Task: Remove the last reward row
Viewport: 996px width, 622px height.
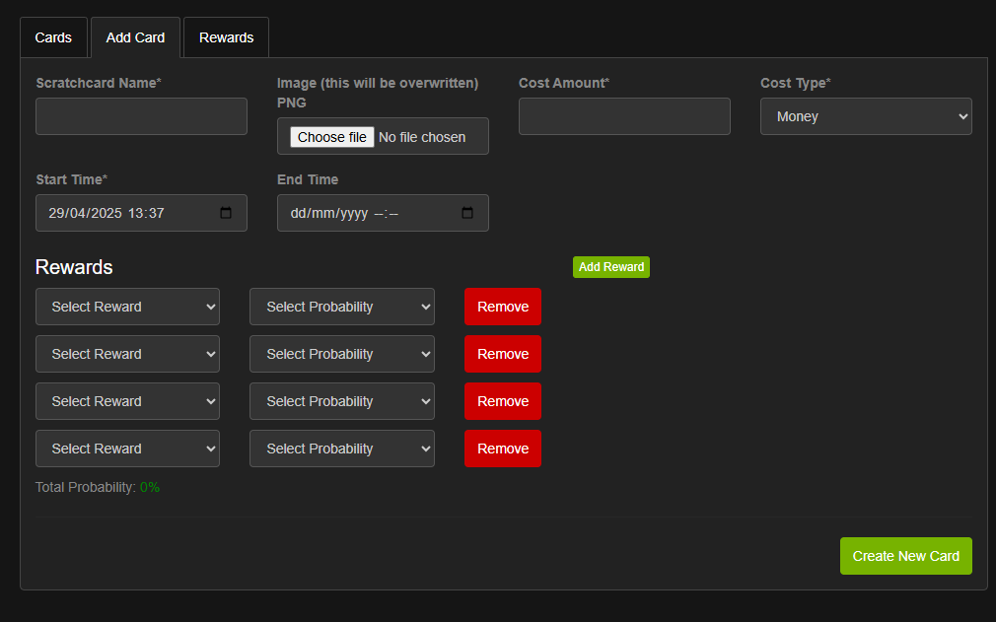Action: click(502, 449)
